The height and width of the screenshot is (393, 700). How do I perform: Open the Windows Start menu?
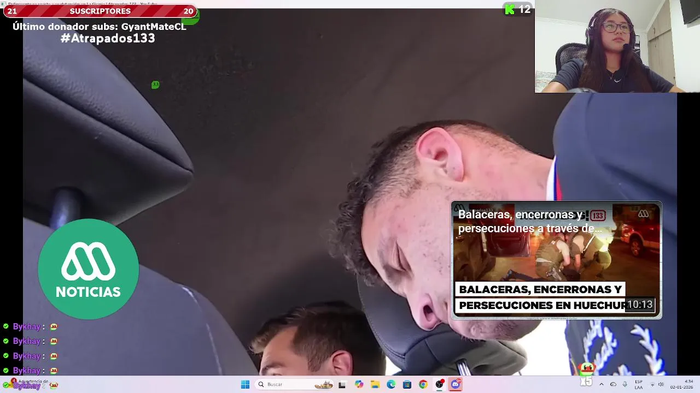coord(245,384)
